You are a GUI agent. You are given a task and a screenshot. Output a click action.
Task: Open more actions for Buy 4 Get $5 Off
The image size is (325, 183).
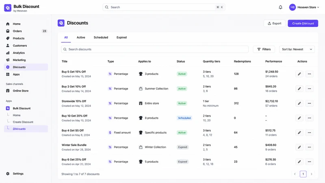(309, 133)
